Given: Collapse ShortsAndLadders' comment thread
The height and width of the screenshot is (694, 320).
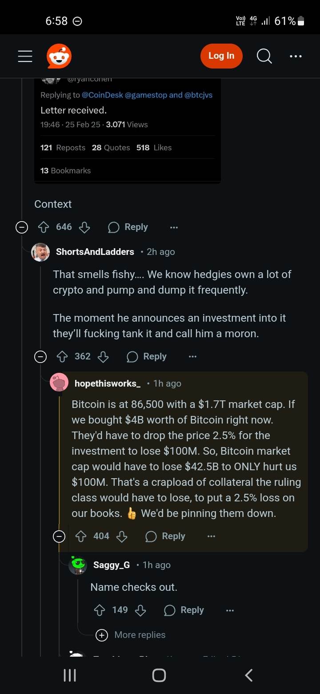Looking at the screenshot, I should 40,357.
